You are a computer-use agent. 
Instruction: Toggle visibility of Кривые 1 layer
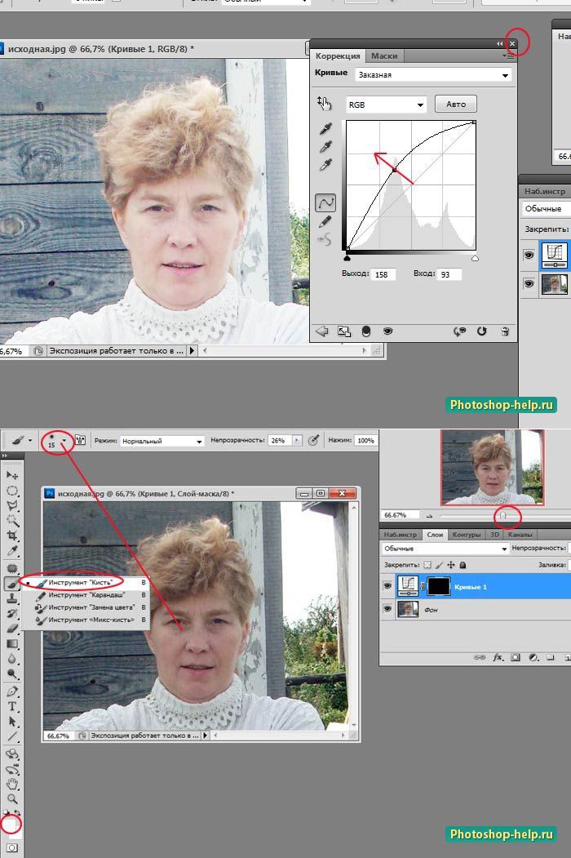pyautogui.click(x=387, y=586)
